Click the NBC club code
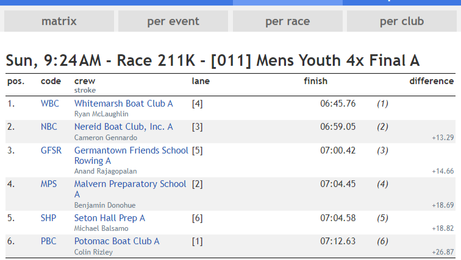The image size is (461, 260). 49,127
